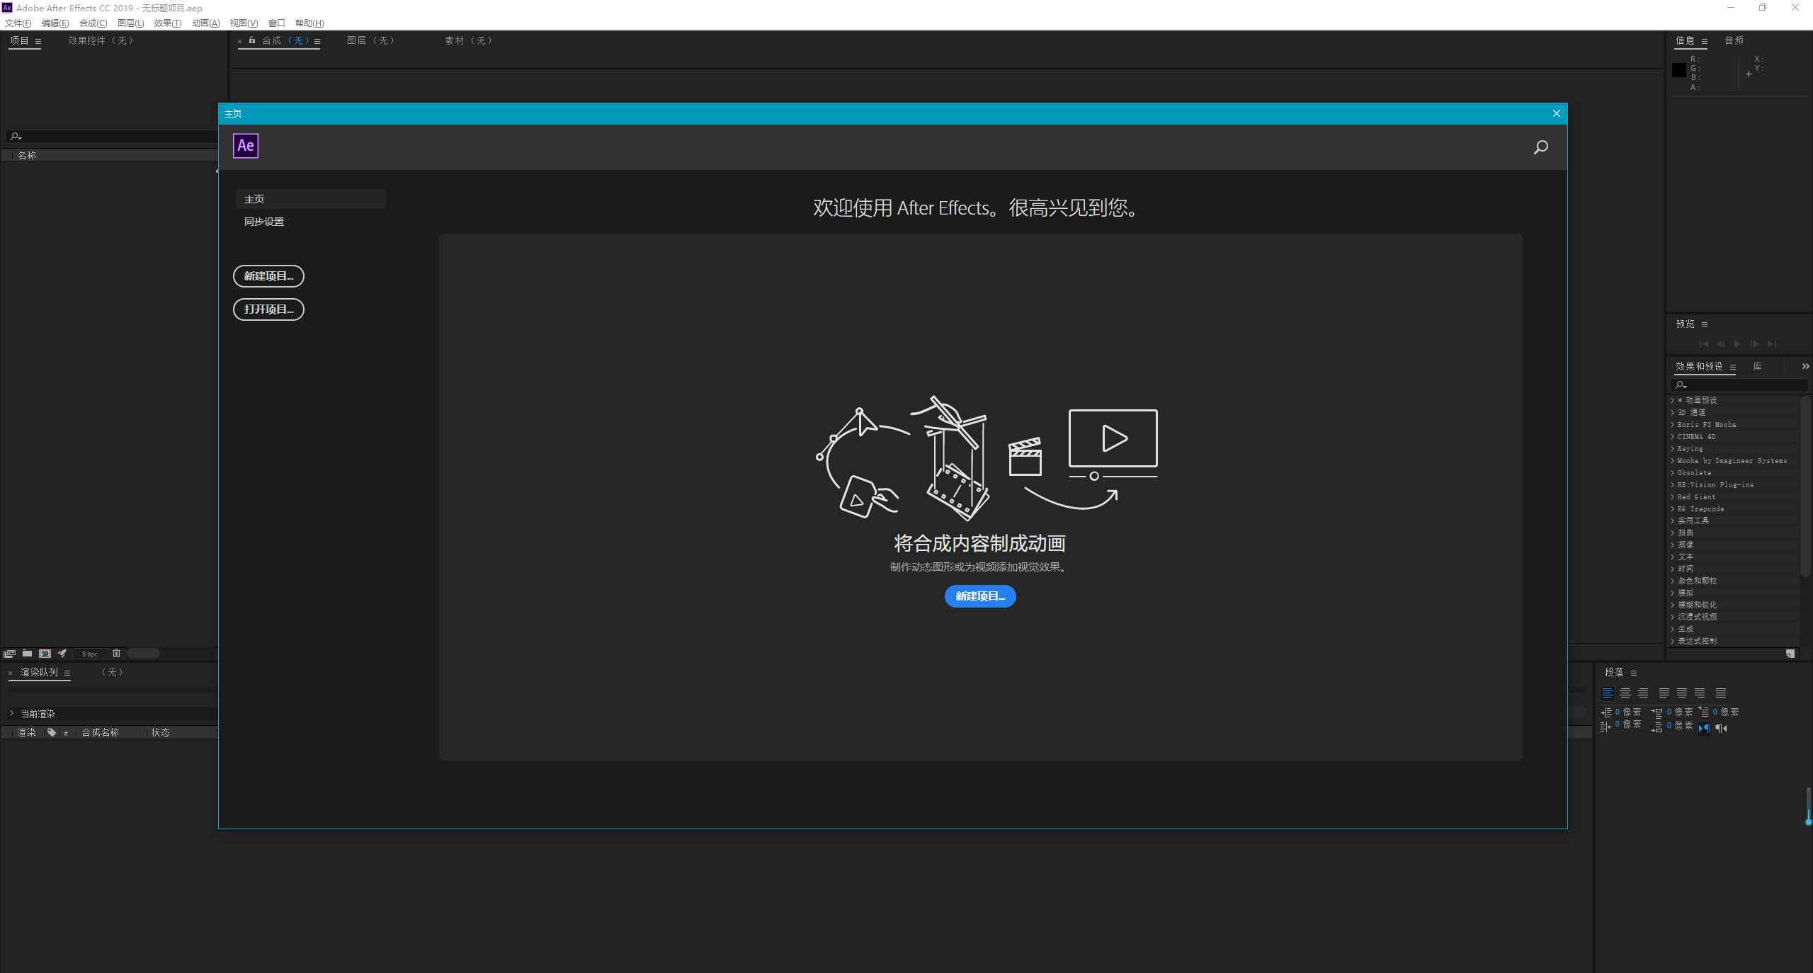The width and height of the screenshot is (1813, 973).
Task: Show hidden panels with double-chevron overflow
Action: (x=1805, y=366)
